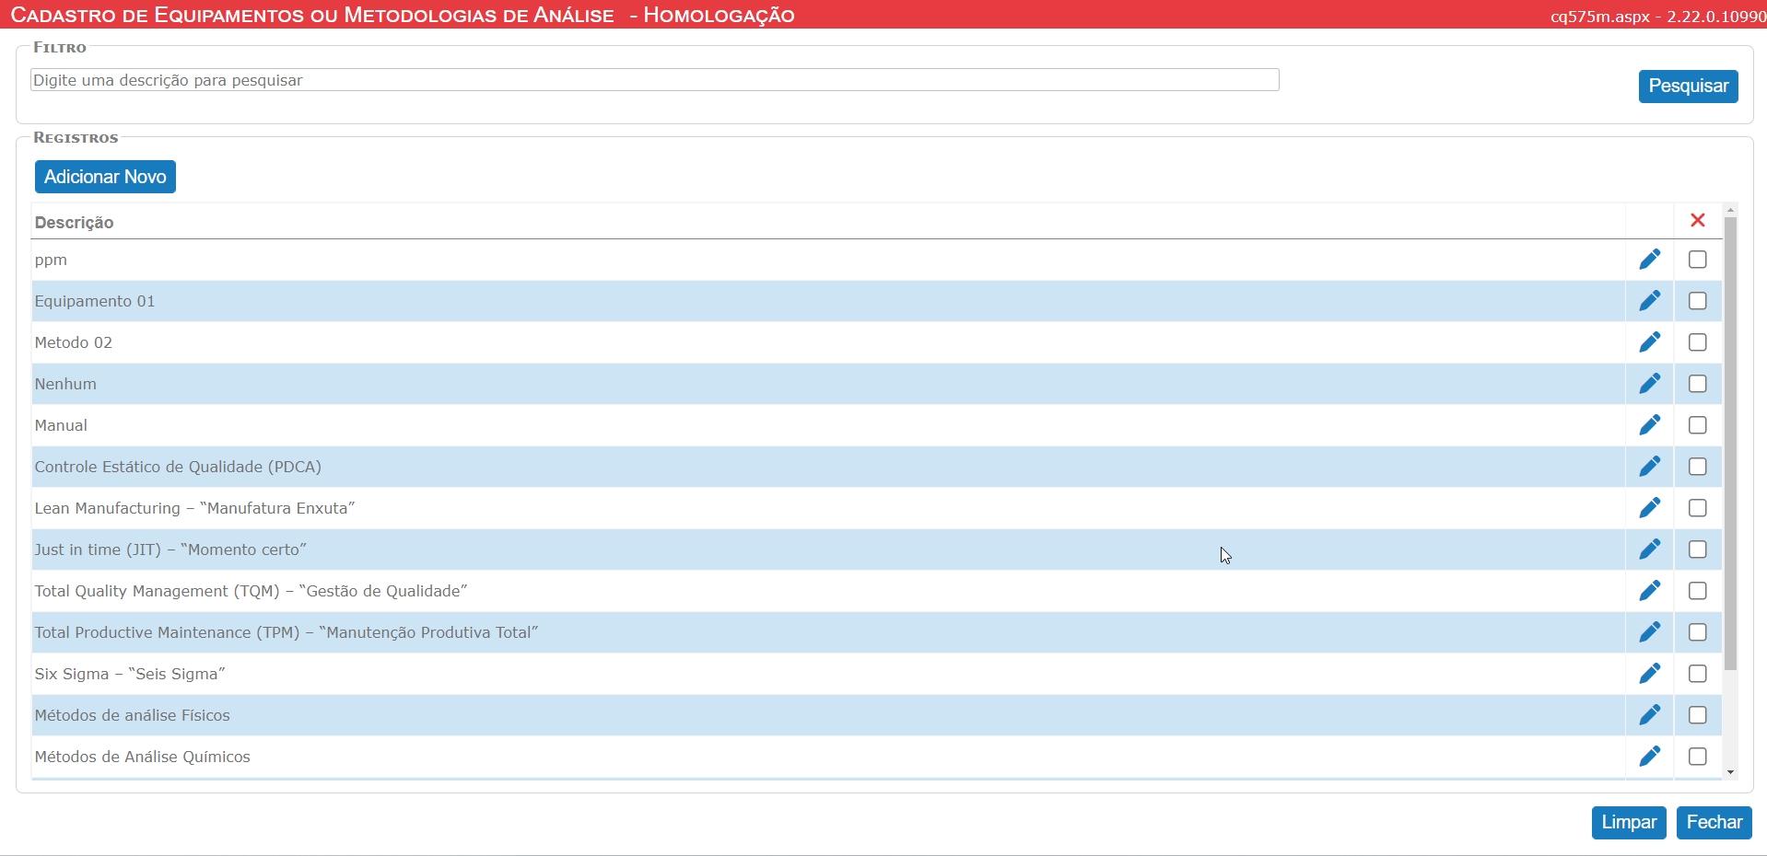Focus the description search input field
1767x856 pixels.
pyautogui.click(x=655, y=80)
